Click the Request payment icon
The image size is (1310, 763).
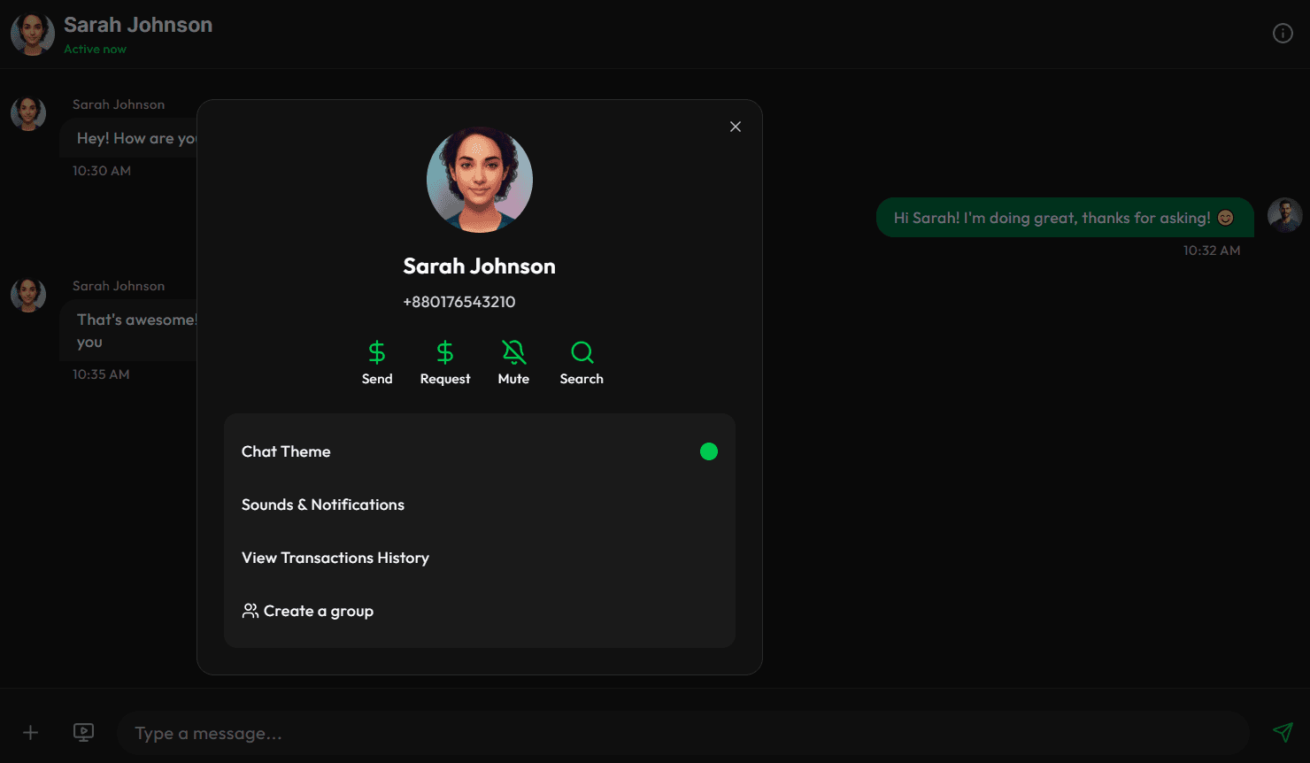[445, 351]
